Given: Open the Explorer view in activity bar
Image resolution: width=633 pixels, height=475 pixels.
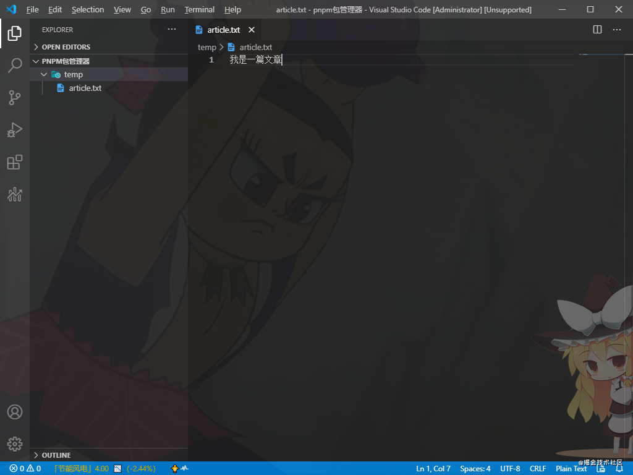Looking at the screenshot, I should [15, 33].
